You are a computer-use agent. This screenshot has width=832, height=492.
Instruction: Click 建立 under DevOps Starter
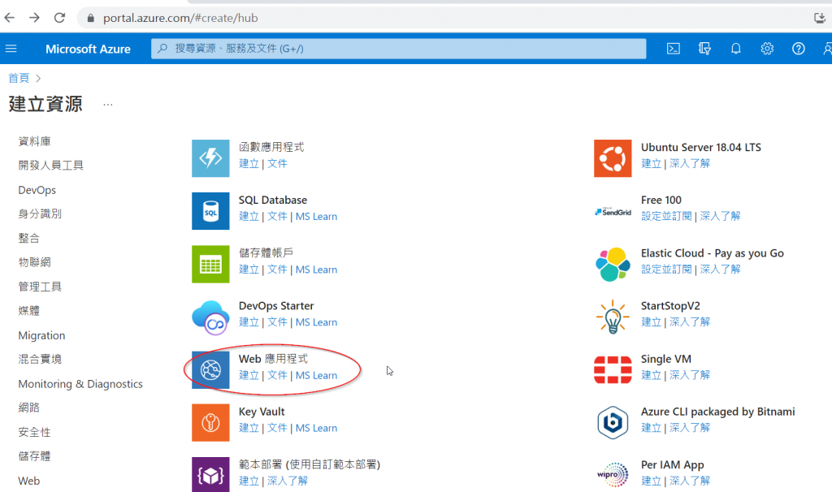pyautogui.click(x=249, y=322)
